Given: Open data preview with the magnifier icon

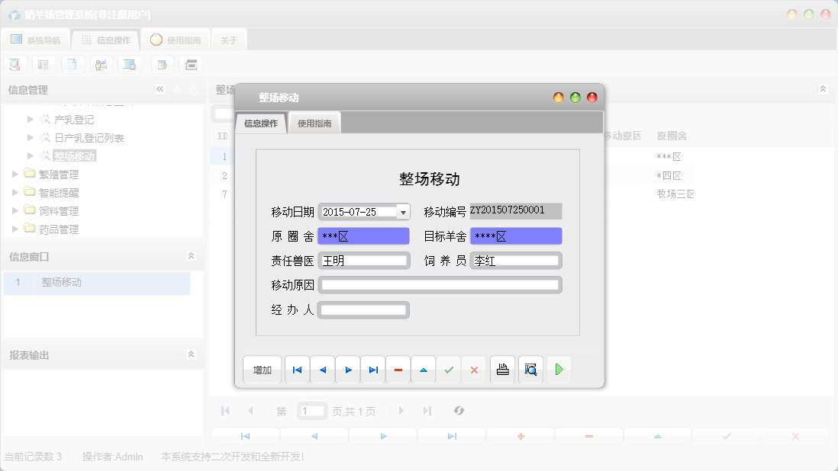Looking at the screenshot, I should 530,369.
